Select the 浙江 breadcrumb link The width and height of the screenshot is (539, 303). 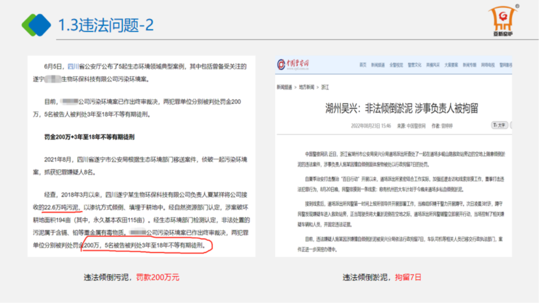pyautogui.click(x=325, y=87)
